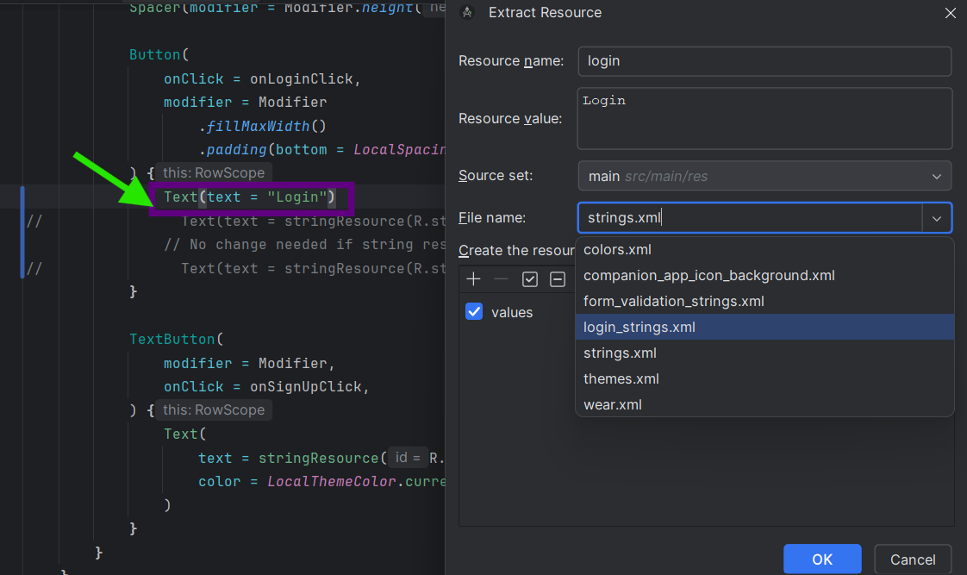
Task: Click the Android Studio icon in dialog title
Action: tap(467, 12)
